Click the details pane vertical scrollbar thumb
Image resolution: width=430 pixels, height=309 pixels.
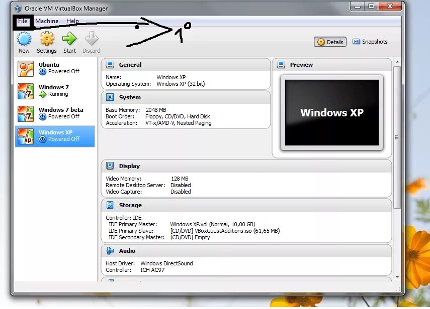click(397, 137)
